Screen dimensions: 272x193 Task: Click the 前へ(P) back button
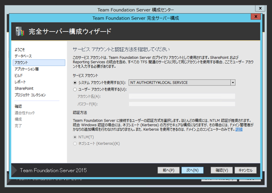pos(168,170)
